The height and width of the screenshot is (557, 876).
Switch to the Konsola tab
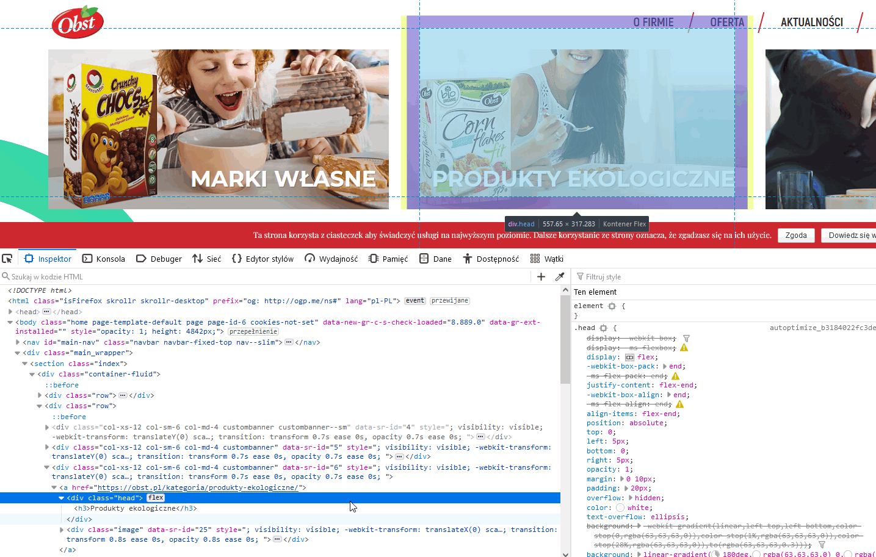pyautogui.click(x=104, y=259)
